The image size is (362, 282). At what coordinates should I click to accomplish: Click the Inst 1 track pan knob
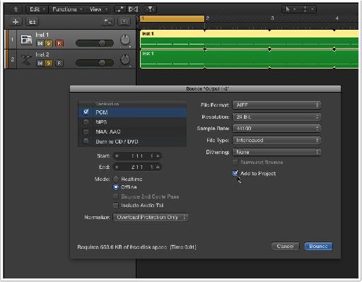(x=125, y=40)
